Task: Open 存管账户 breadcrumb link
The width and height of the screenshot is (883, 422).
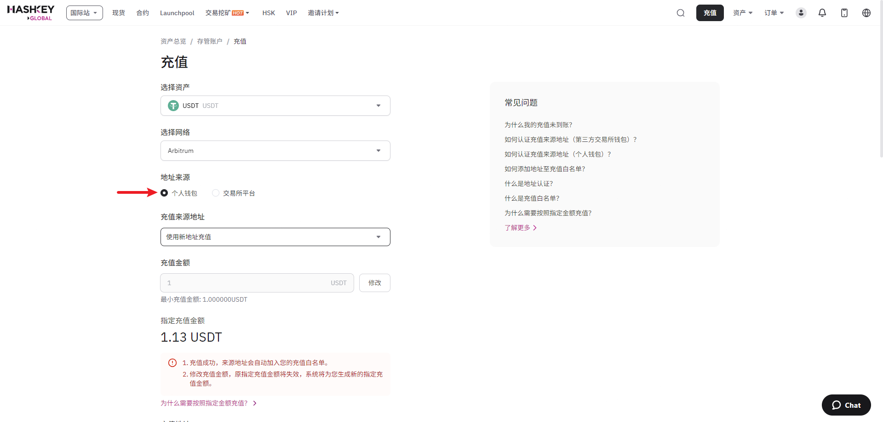Action: (210, 41)
